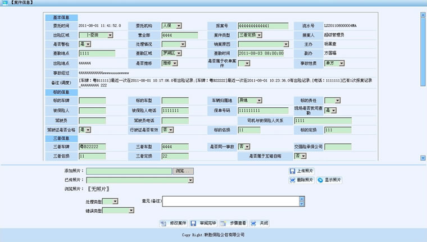The width and height of the screenshot is (427, 242).
Task: Click the 流水号 value LS201108000004WA
Action: (340, 26)
